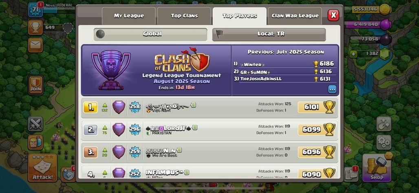Switch leaderboard to Global
Image resolution: width=419 pixels, height=193 pixels.
click(150, 35)
